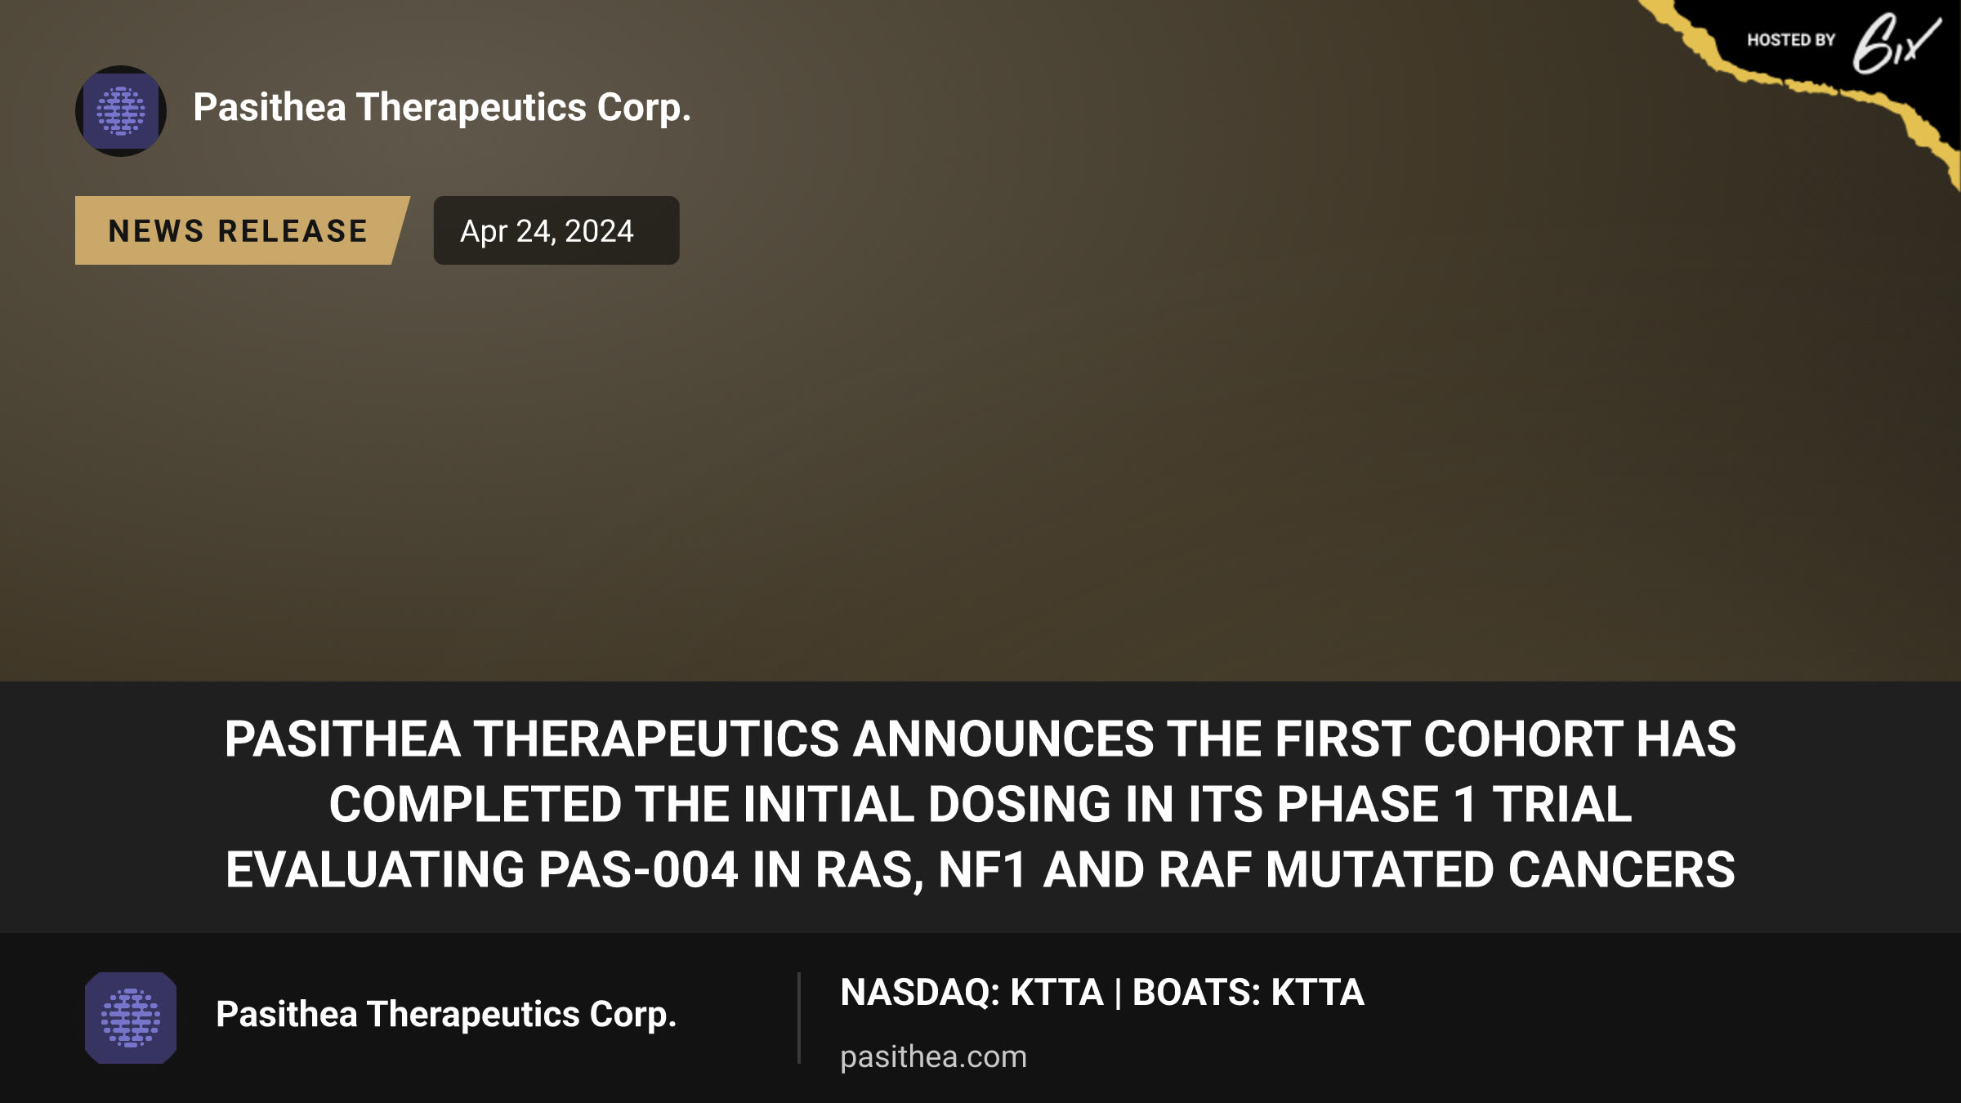Click the header Pasithea Therapeutics Corp. title

pyautogui.click(x=442, y=107)
